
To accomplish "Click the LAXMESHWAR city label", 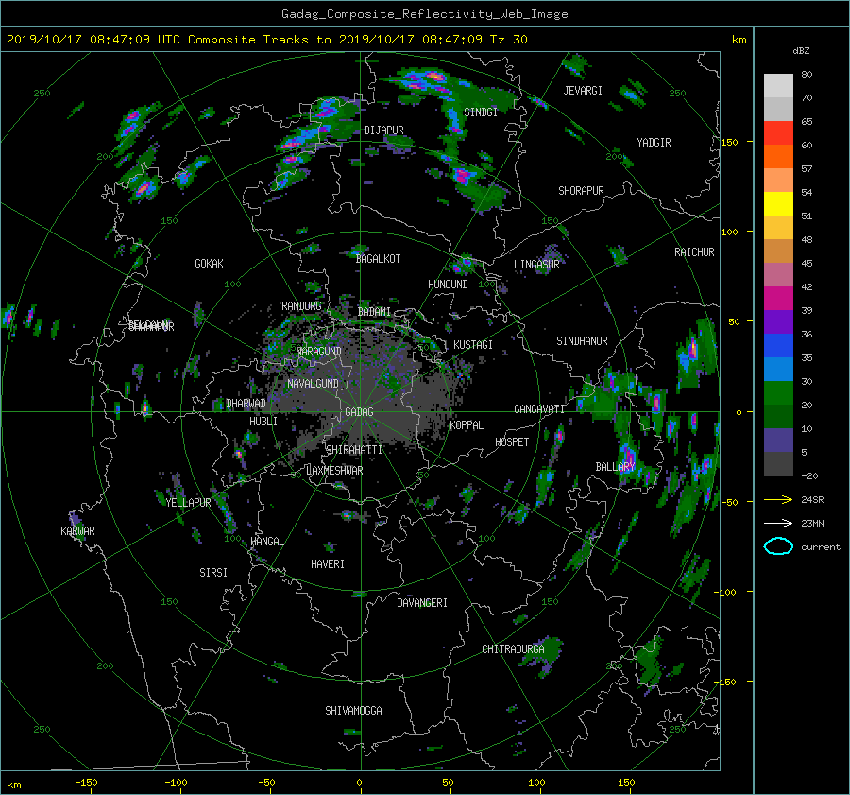I will [x=334, y=471].
